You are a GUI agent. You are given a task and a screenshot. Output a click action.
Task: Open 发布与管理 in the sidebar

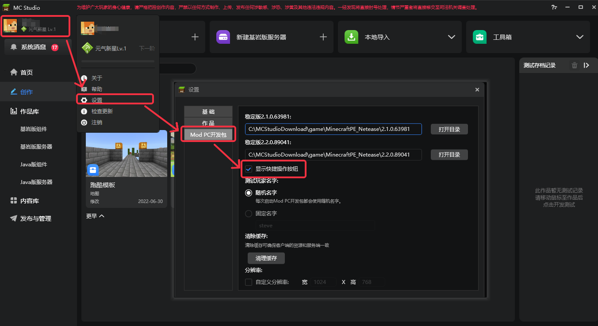point(36,219)
